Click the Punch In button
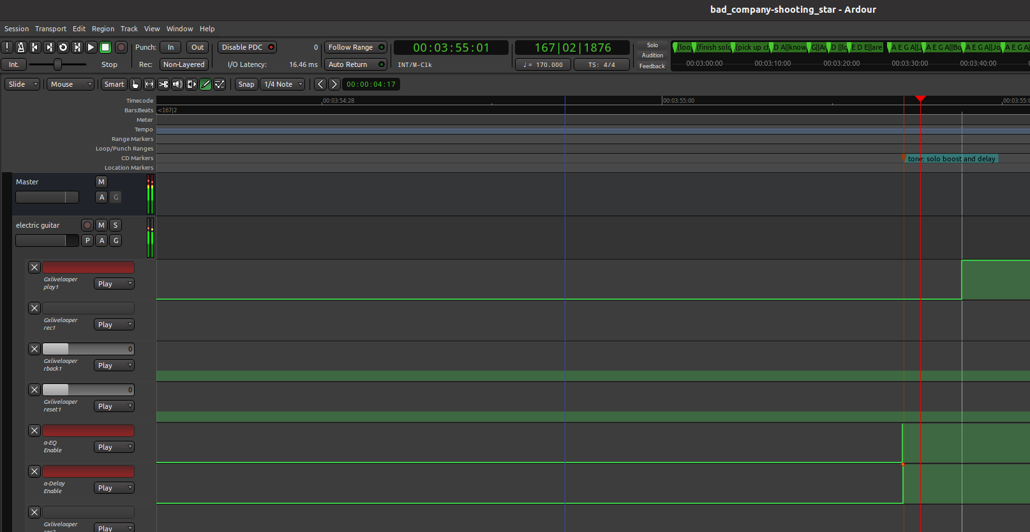Image resolution: width=1030 pixels, height=532 pixels. point(170,47)
